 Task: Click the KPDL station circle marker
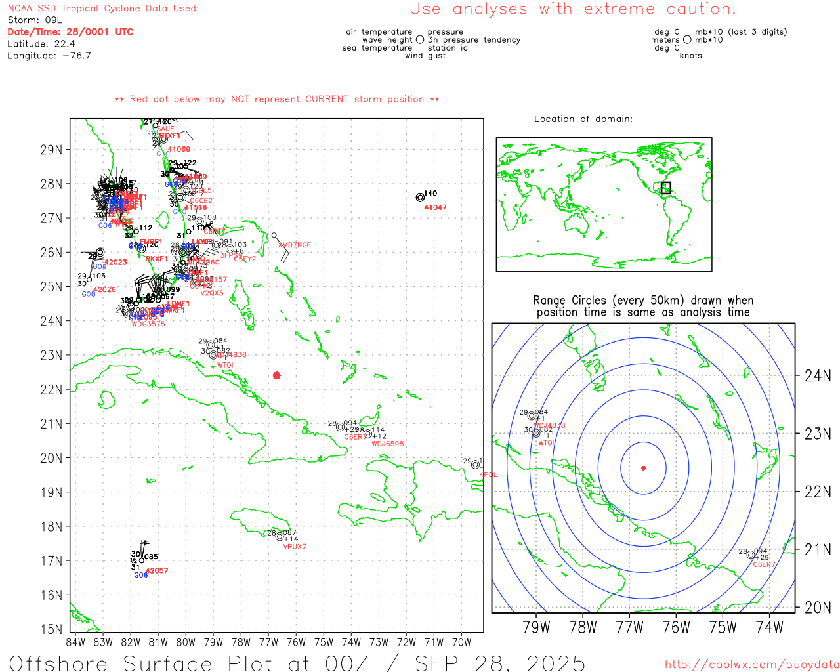pyautogui.click(x=475, y=465)
